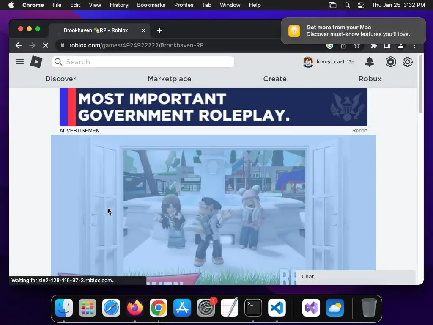This screenshot has height=325, width=433.
Task: Open the Bookmarks menu
Action: tap(151, 5)
